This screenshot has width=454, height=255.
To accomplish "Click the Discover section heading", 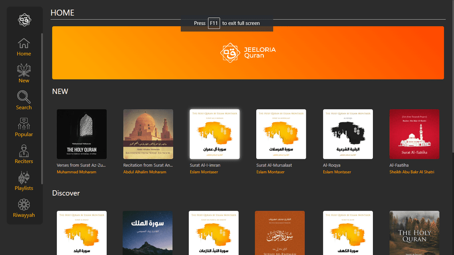I will (66, 193).
